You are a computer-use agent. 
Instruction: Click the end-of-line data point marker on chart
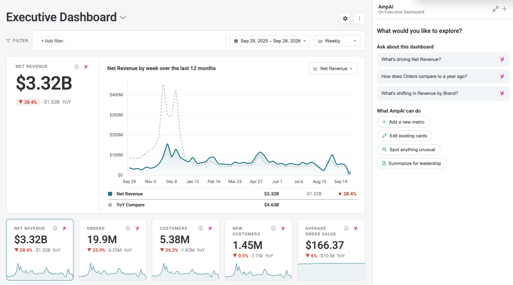349,173
